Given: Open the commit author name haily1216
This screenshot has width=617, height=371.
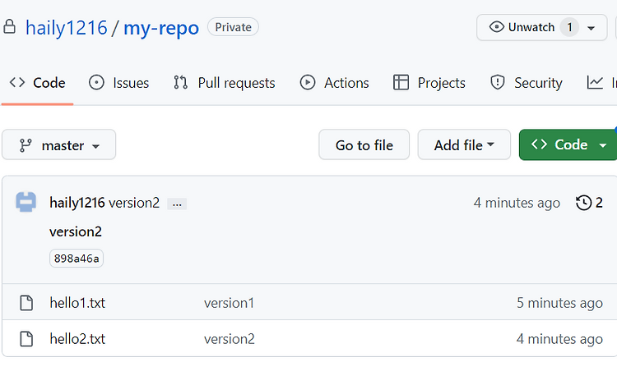Looking at the screenshot, I should [x=77, y=203].
